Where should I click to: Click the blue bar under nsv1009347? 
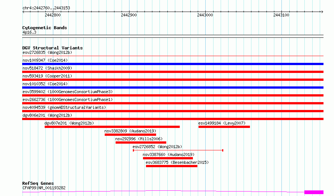[x=173, y=64]
